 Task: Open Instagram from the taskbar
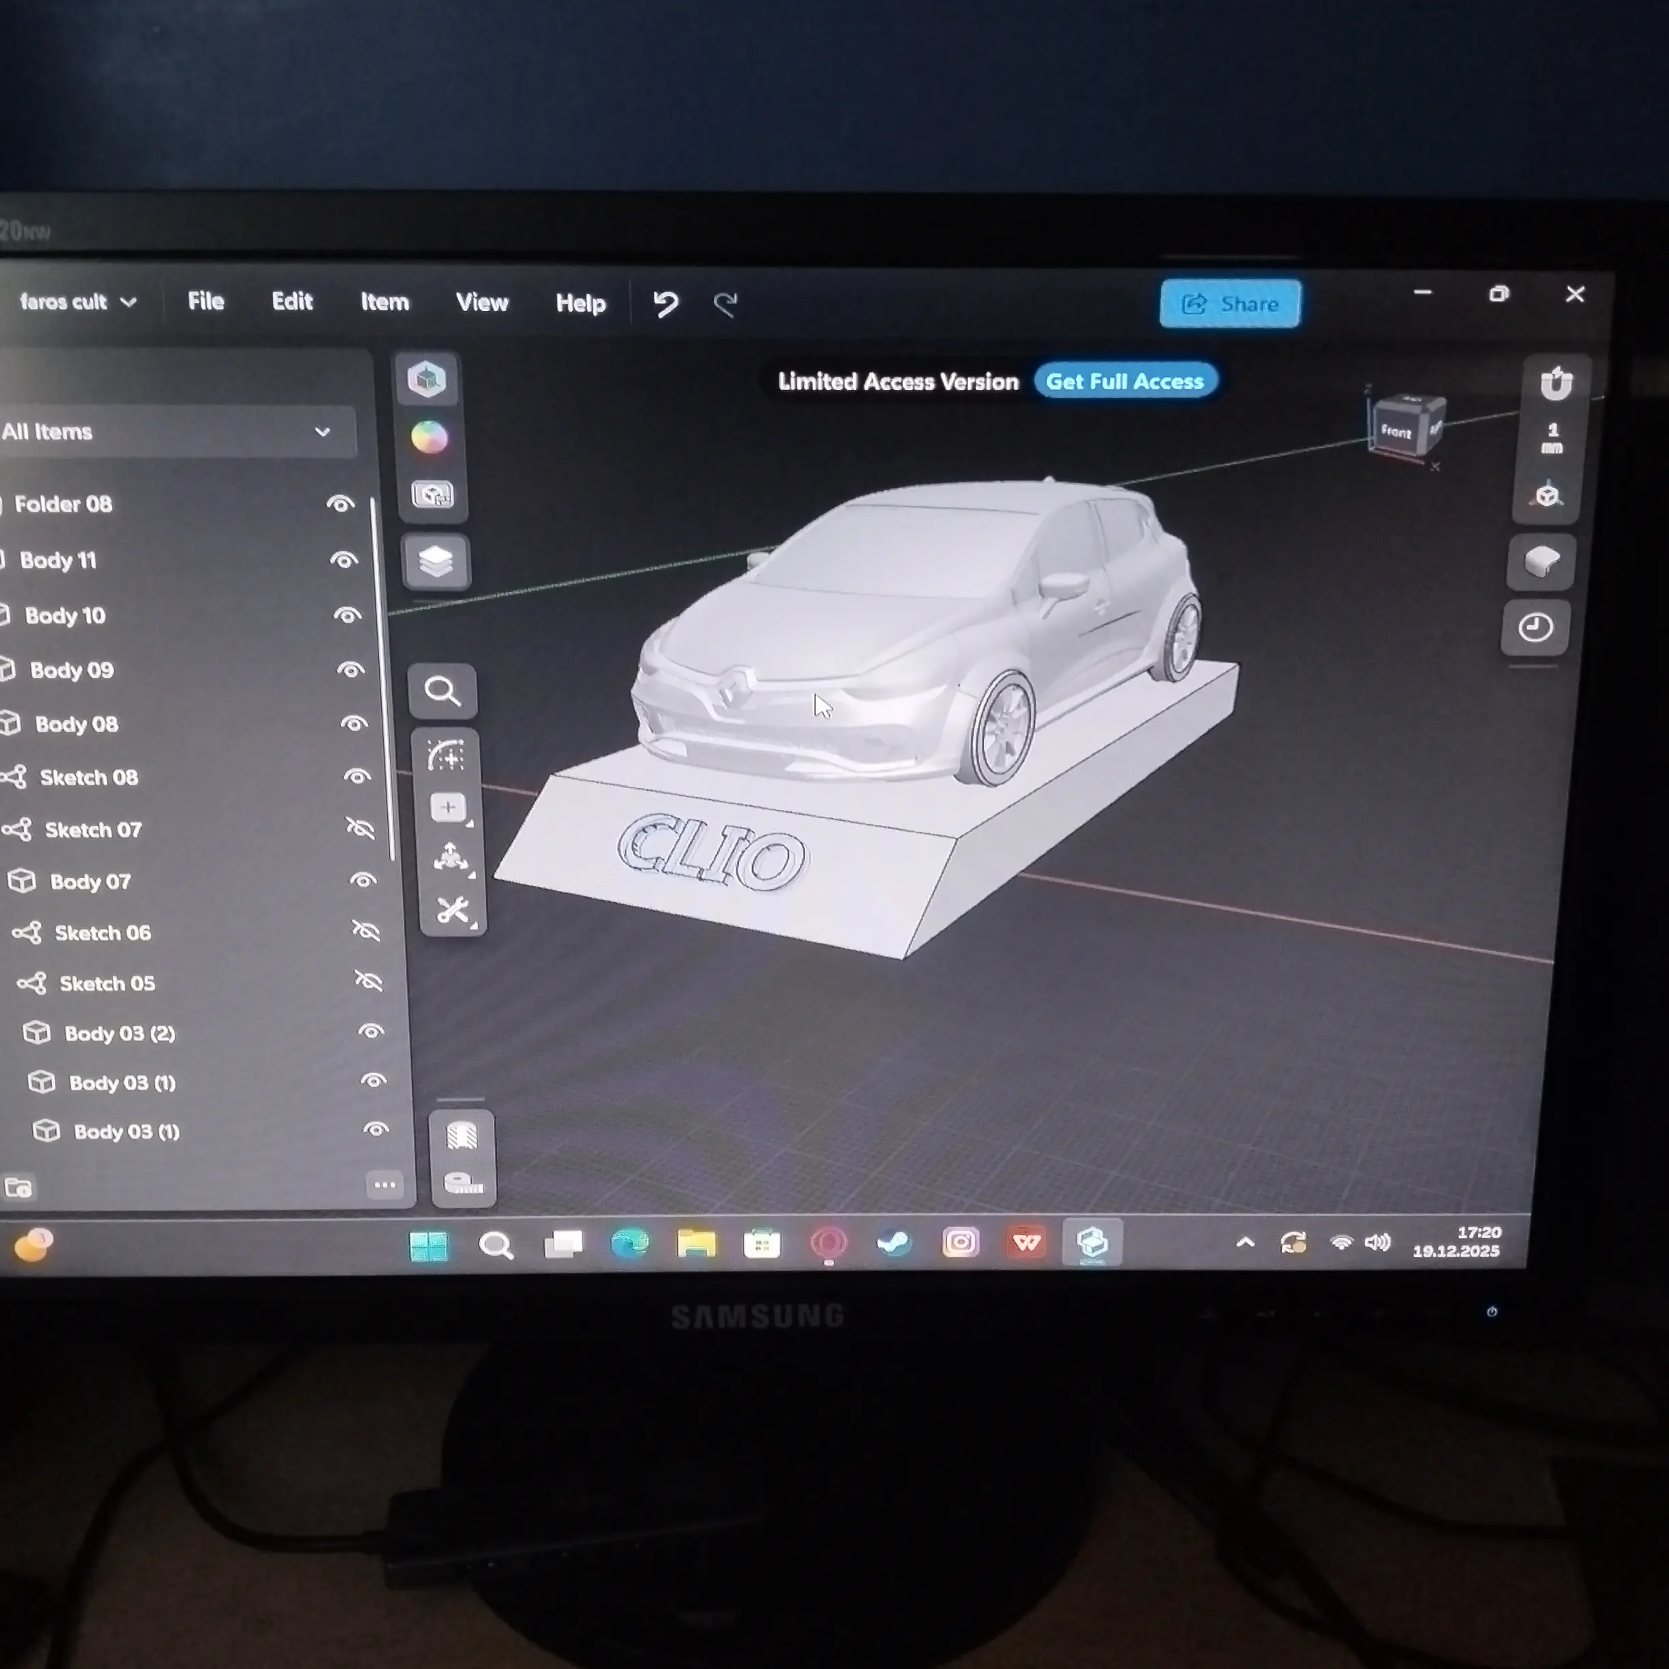coord(960,1242)
